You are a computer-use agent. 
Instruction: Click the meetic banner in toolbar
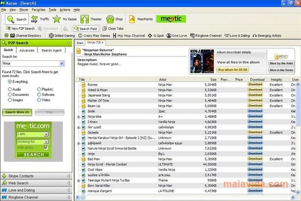point(171,19)
